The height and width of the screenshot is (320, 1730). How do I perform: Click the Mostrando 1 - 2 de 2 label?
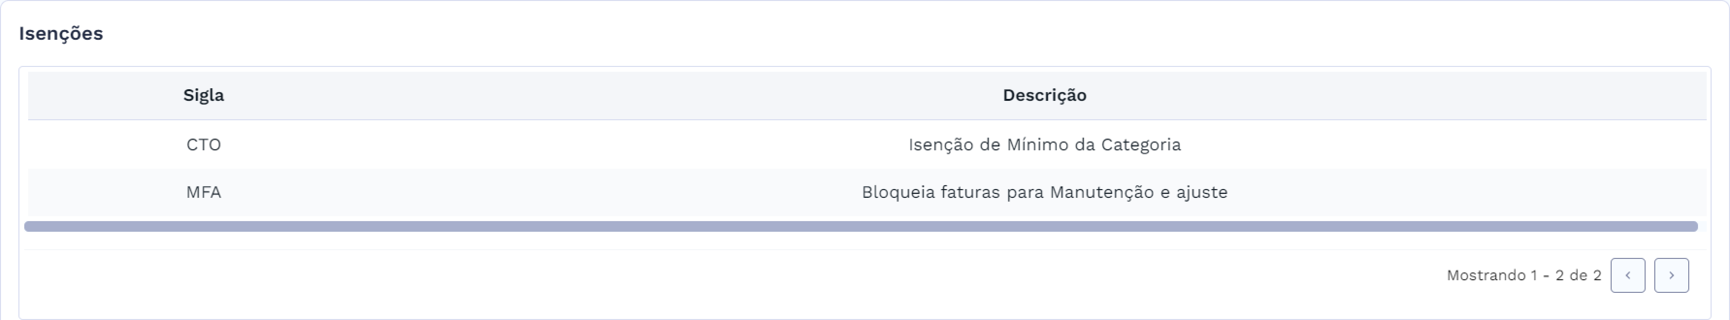pos(1523,274)
